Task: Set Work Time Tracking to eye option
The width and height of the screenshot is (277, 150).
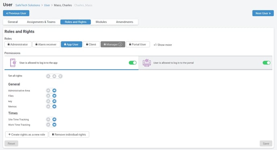Action: 54,125
